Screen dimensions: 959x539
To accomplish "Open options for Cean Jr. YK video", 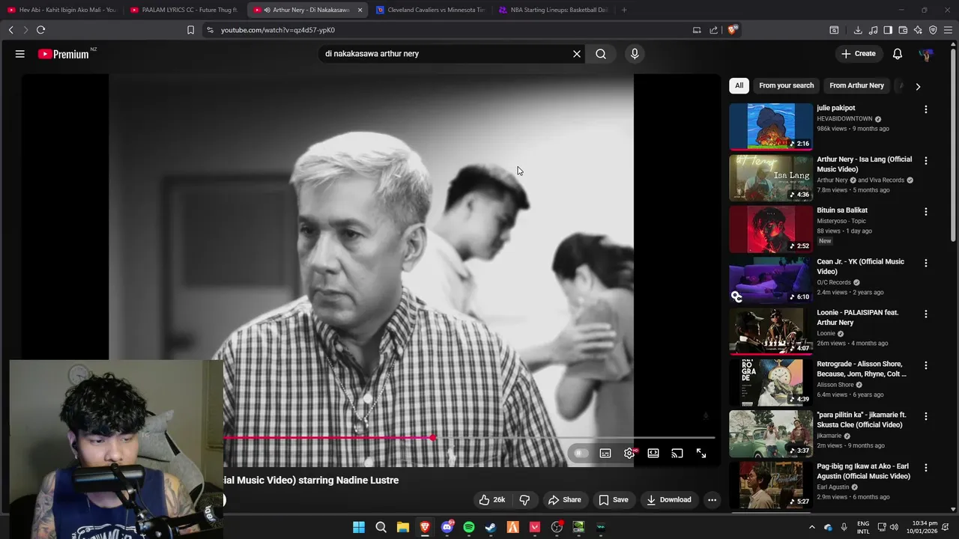I will coord(926,264).
